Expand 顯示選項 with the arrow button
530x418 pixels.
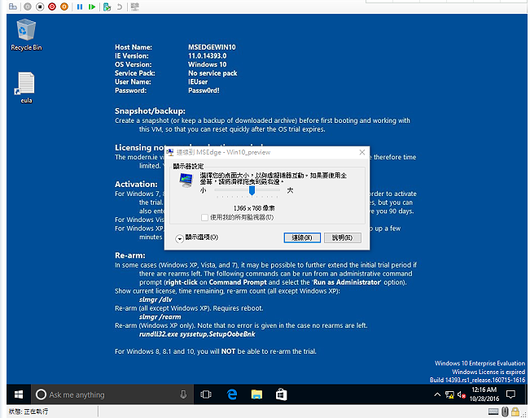(x=179, y=239)
